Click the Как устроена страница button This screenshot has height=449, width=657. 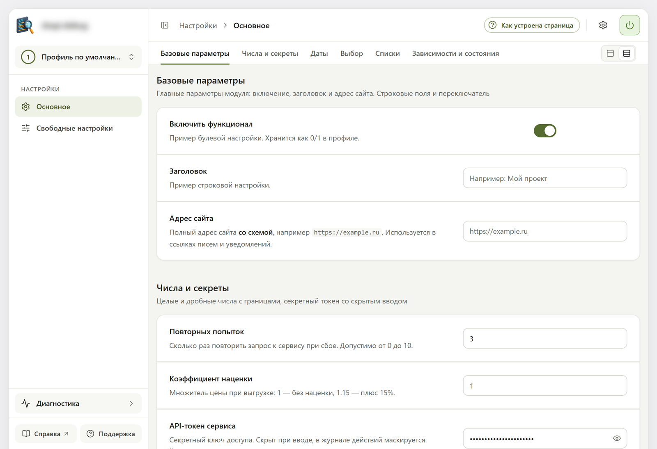(532, 25)
